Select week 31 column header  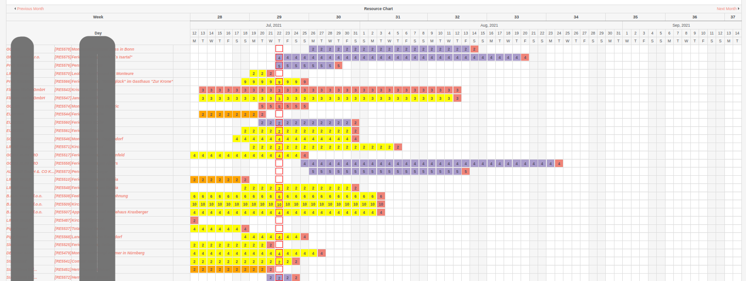click(x=398, y=17)
